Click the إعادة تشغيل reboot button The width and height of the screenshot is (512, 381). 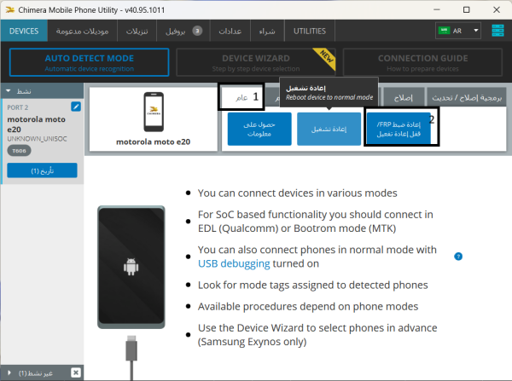point(329,129)
